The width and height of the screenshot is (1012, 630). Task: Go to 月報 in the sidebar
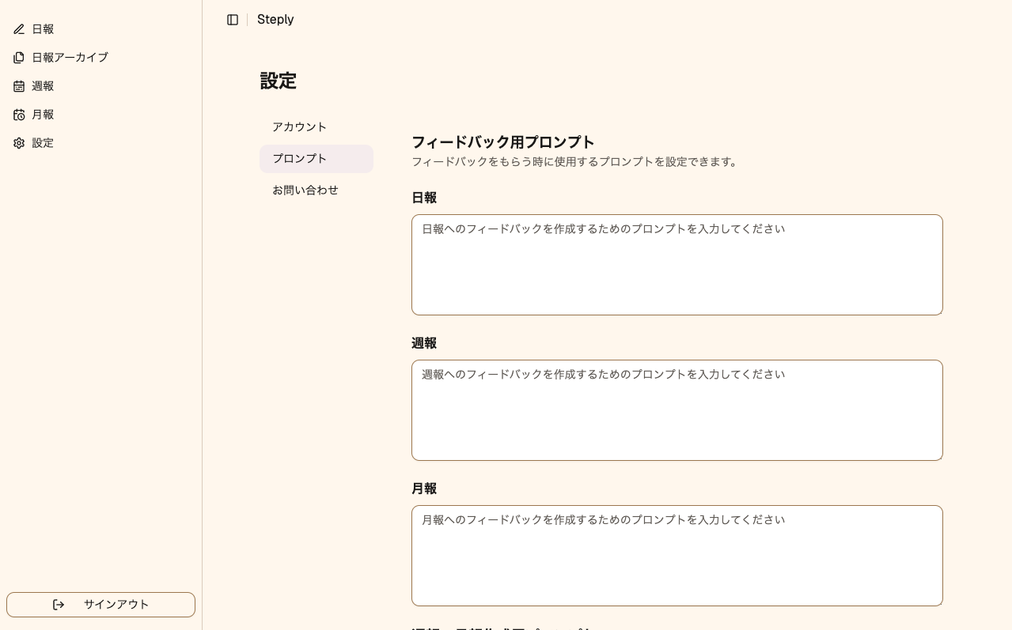pos(100,115)
